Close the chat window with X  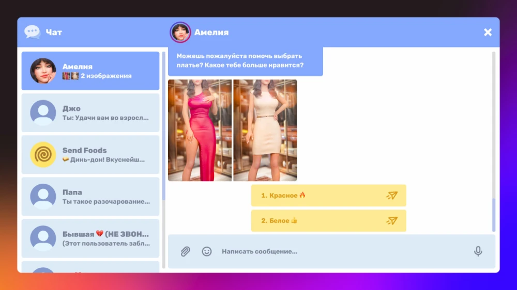click(488, 32)
